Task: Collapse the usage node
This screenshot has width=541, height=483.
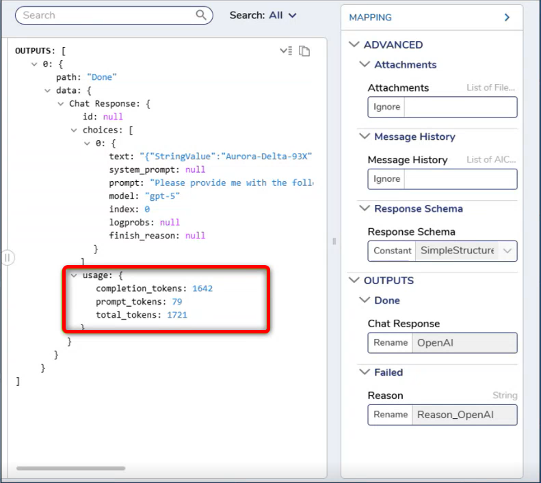Action: 74,275
